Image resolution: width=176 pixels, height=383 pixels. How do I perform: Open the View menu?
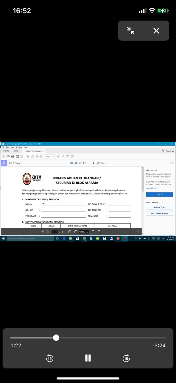[x=13, y=147]
